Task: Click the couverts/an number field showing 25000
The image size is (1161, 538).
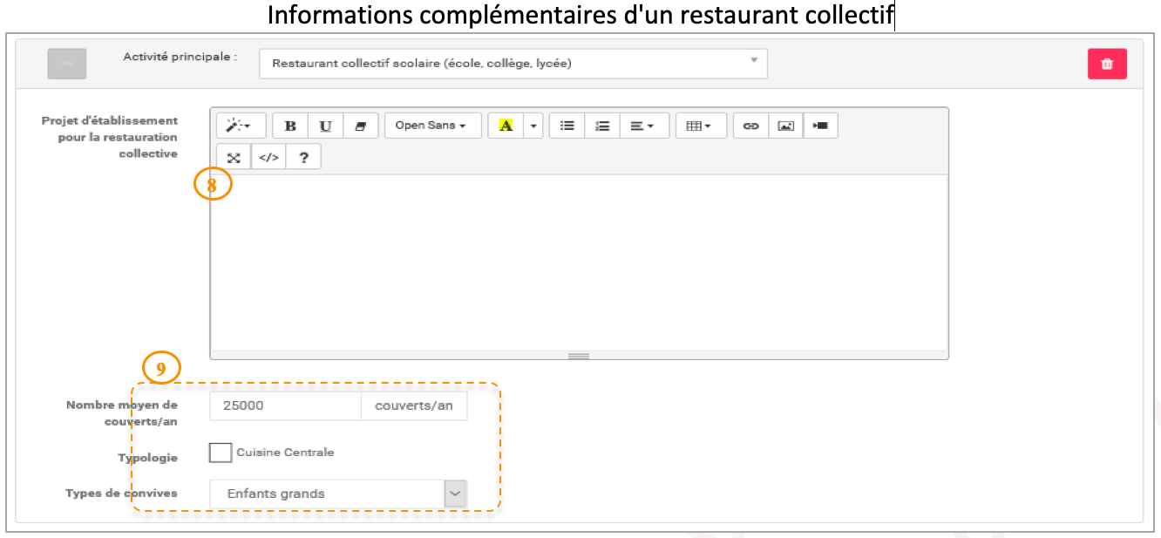Action: (285, 406)
